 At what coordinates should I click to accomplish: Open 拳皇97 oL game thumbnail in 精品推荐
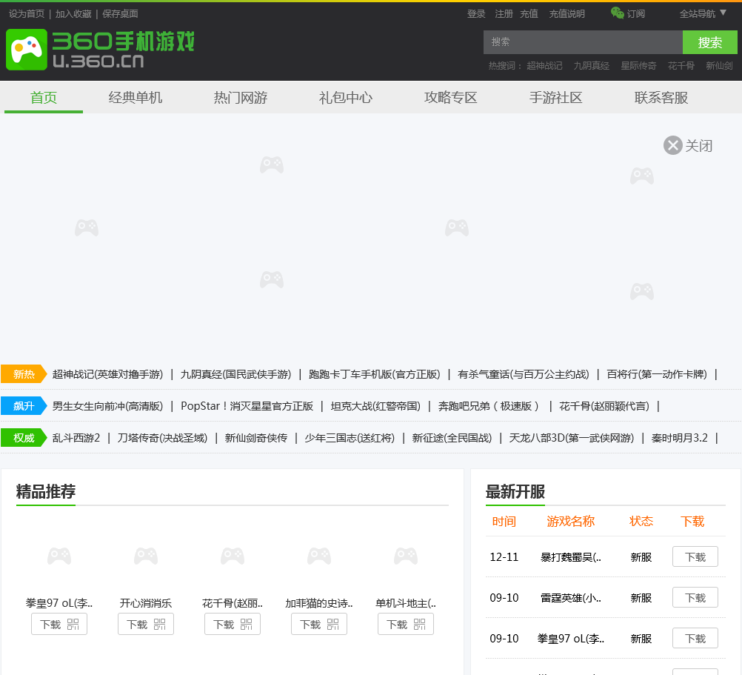point(59,556)
